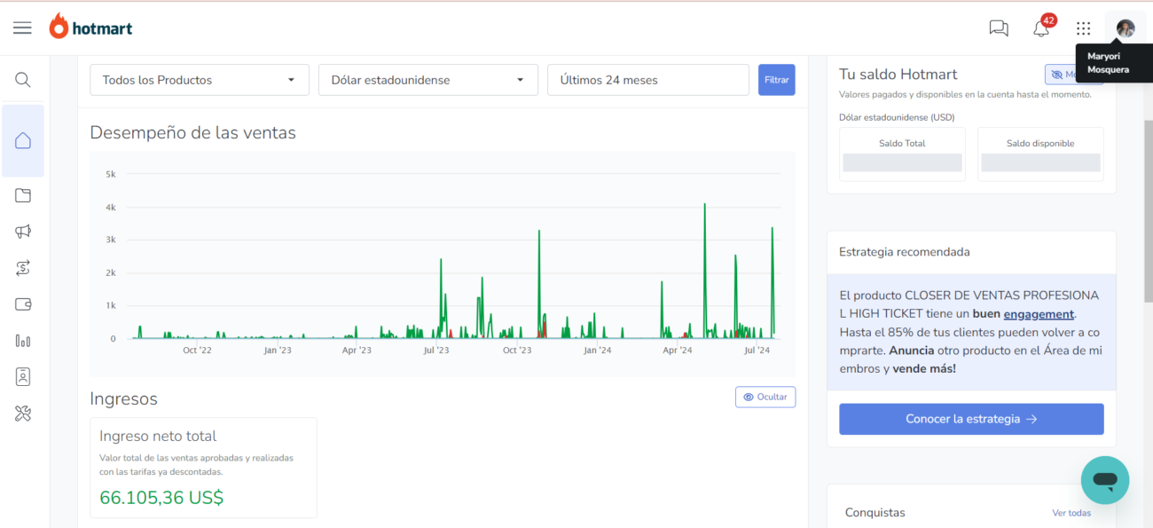Image resolution: width=1153 pixels, height=528 pixels.
Task: Toggle Ocultar to hide income values
Action: point(765,397)
